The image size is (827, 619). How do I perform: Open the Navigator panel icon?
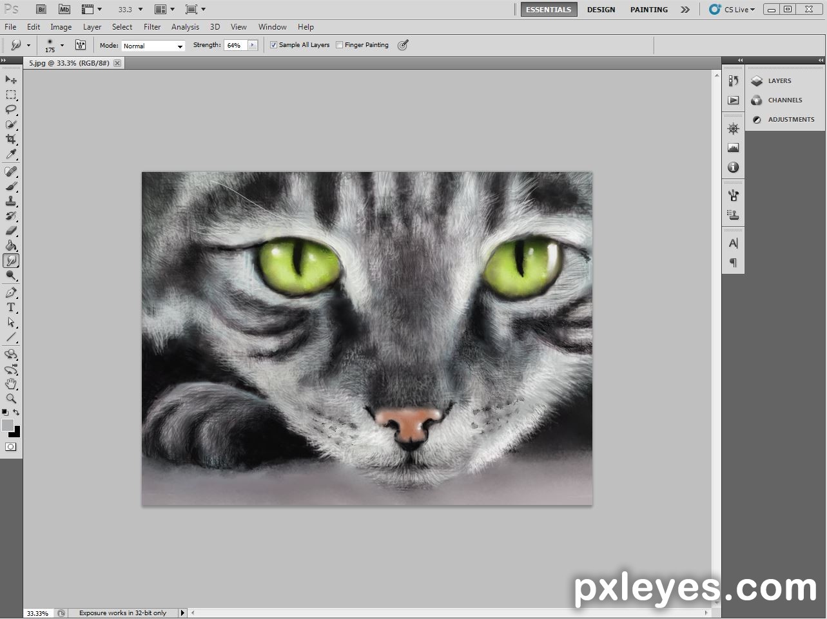click(x=733, y=128)
